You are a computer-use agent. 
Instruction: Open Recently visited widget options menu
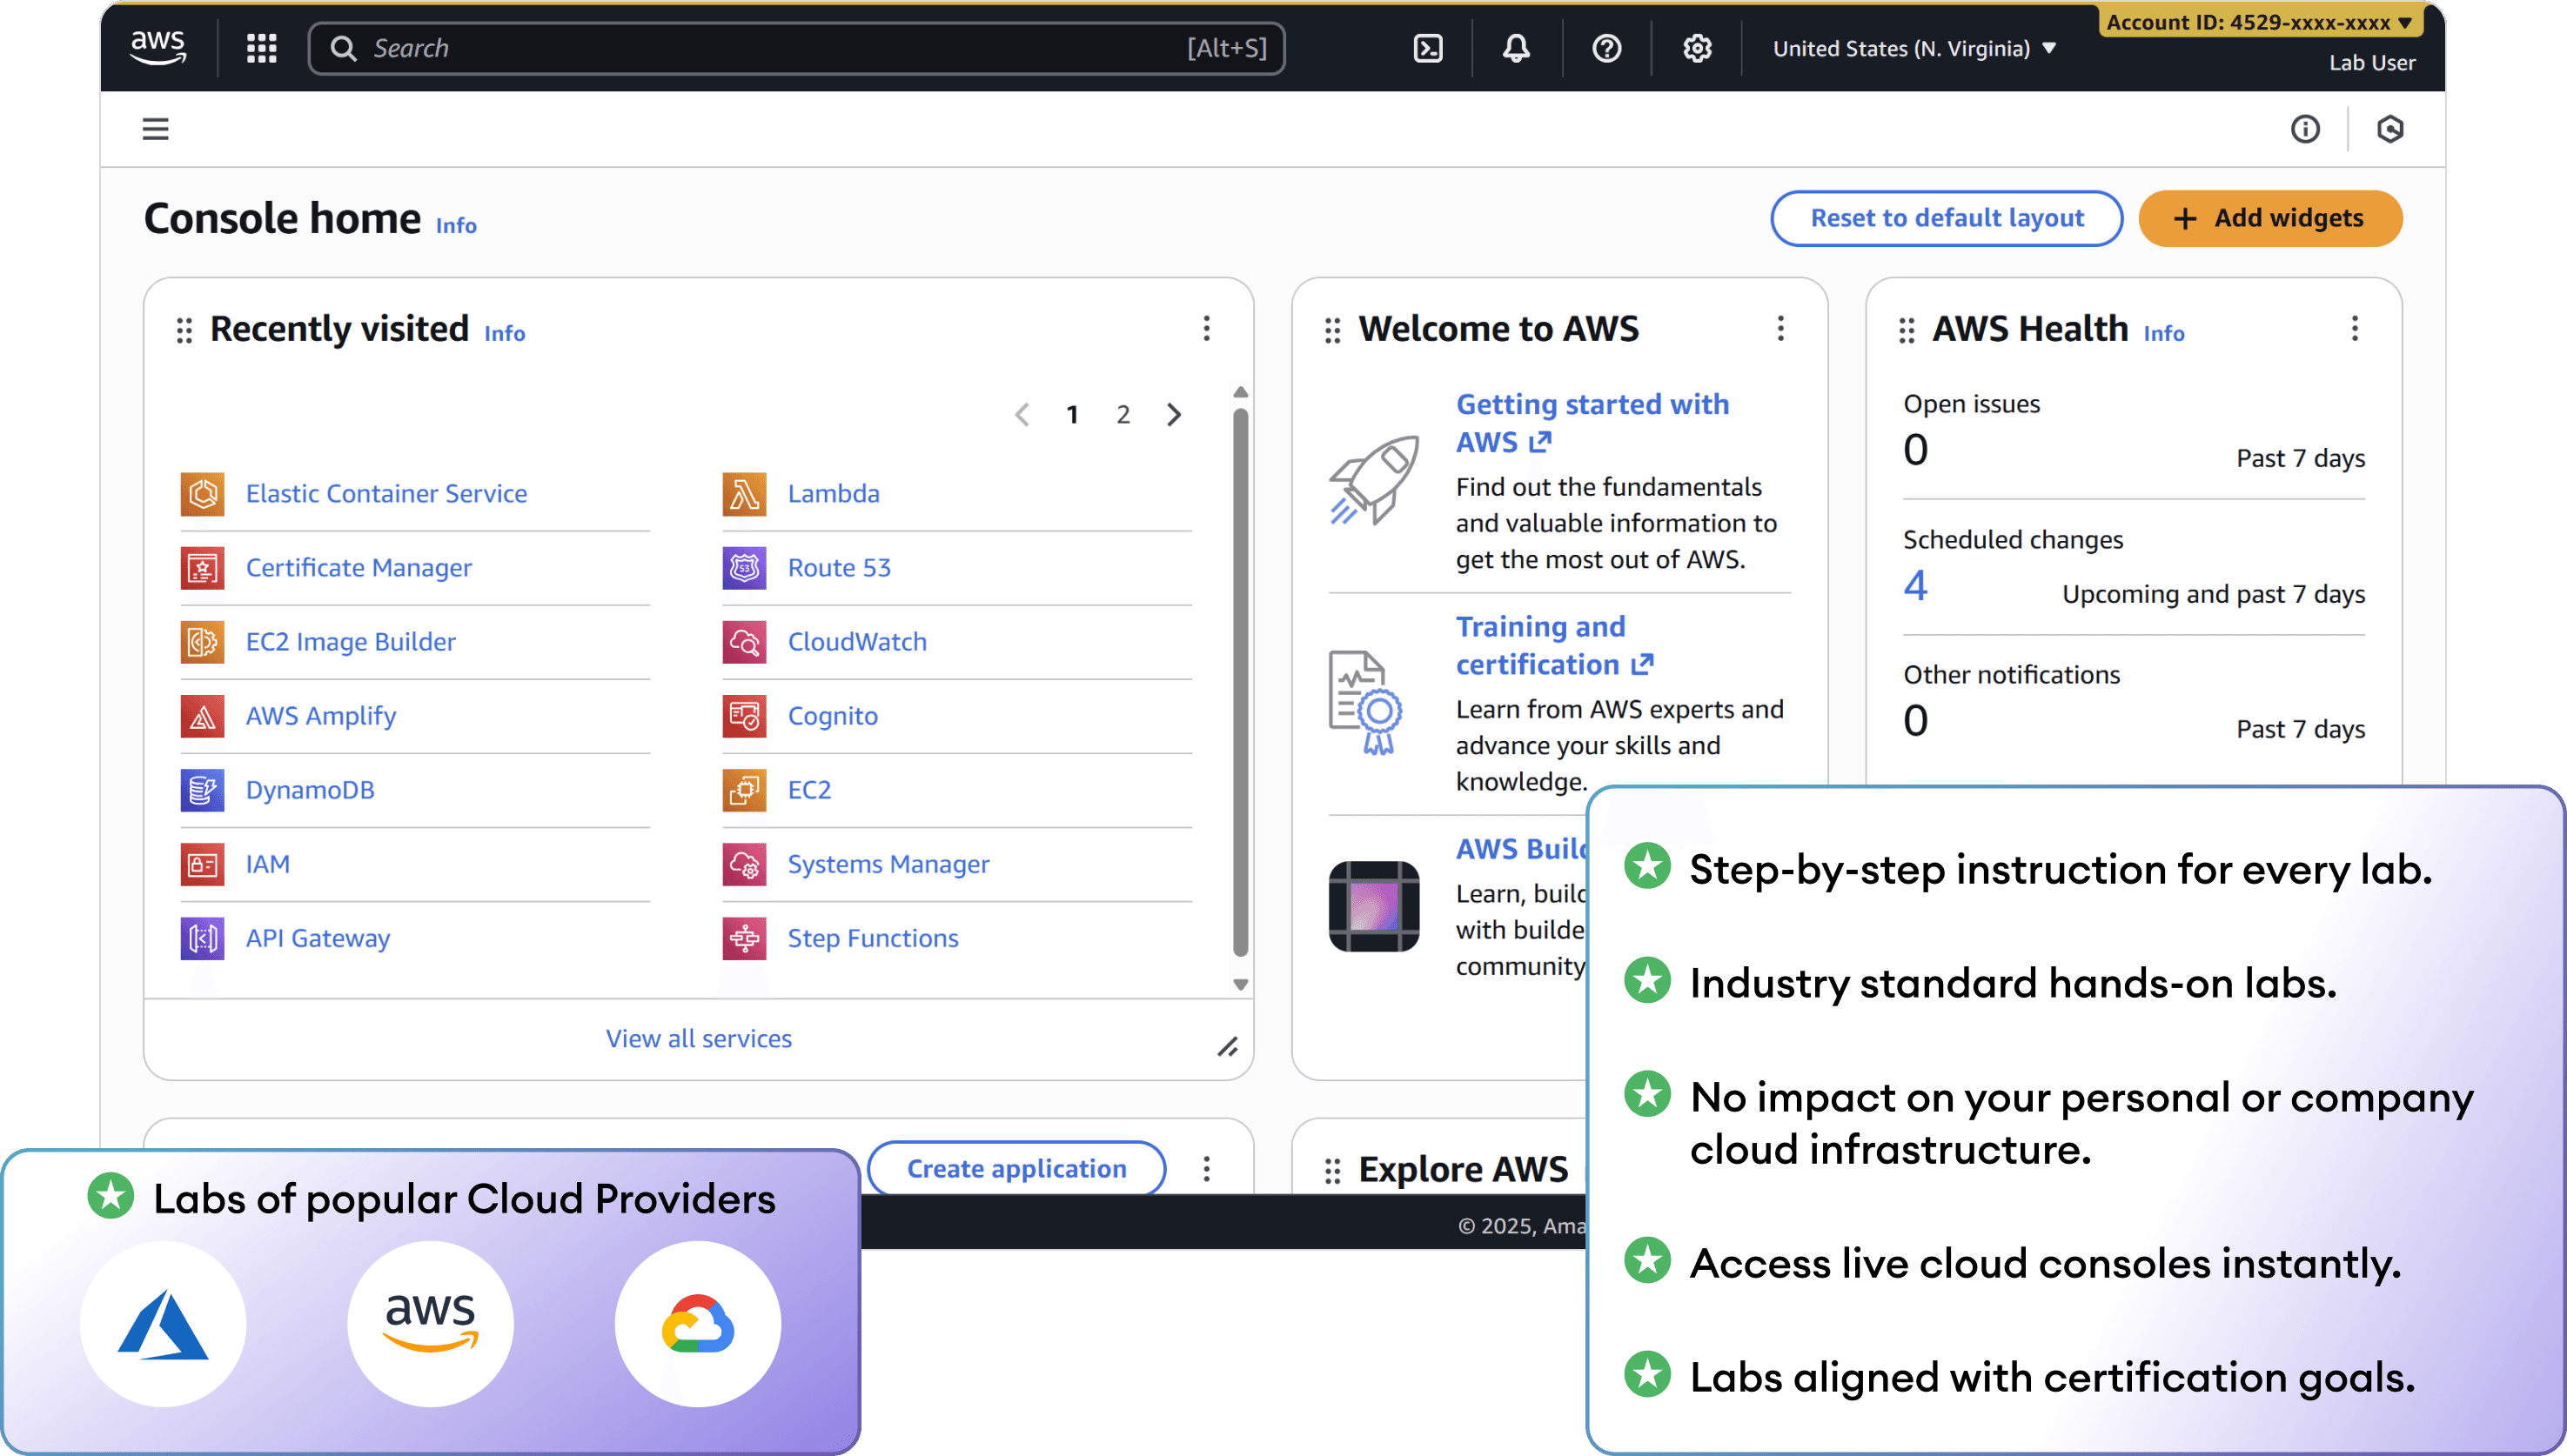click(1206, 328)
